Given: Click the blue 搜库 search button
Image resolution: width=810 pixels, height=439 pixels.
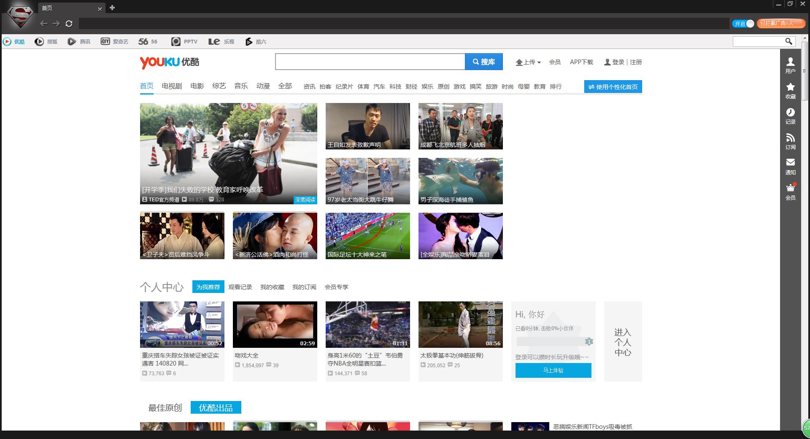Looking at the screenshot, I should point(484,62).
